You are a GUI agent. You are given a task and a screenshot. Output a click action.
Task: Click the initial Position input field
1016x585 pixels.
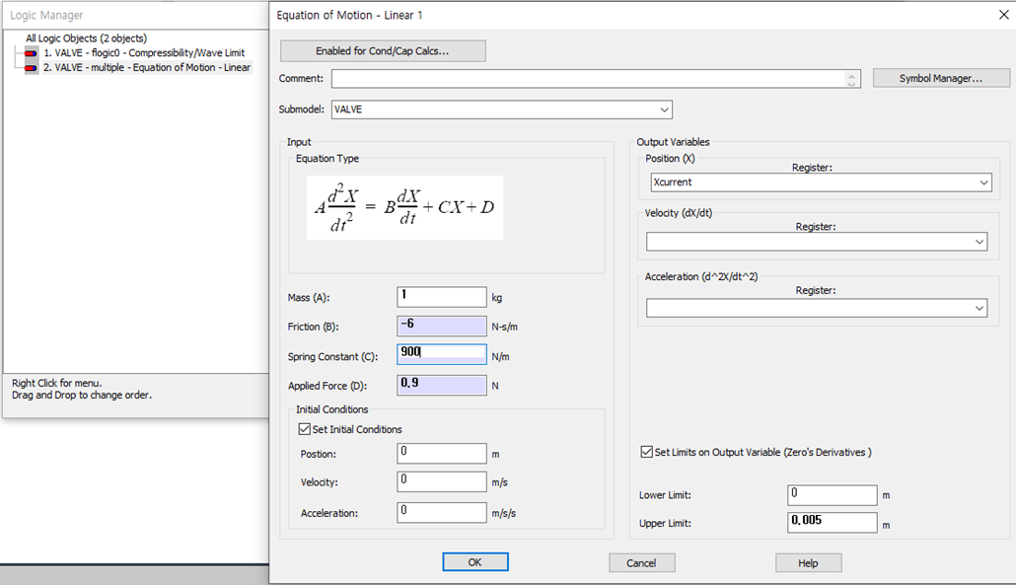pos(441,454)
